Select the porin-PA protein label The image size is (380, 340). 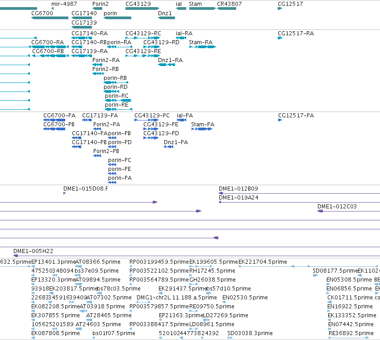tap(120, 178)
